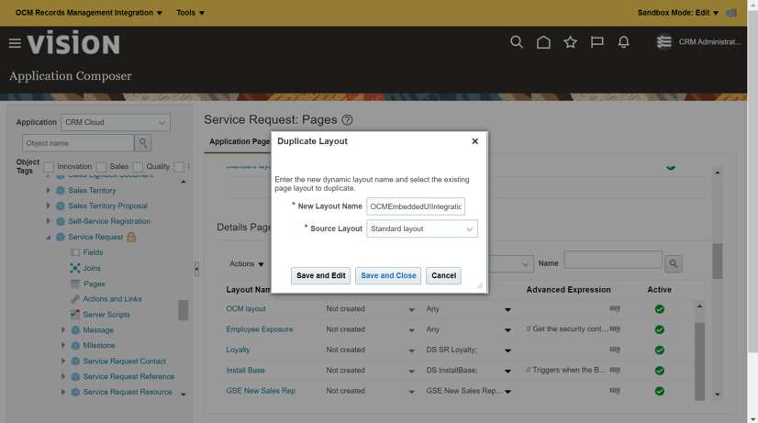Viewport: 758px width, 423px height.
Task: Open Server Scripts tree item
Action: click(106, 315)
